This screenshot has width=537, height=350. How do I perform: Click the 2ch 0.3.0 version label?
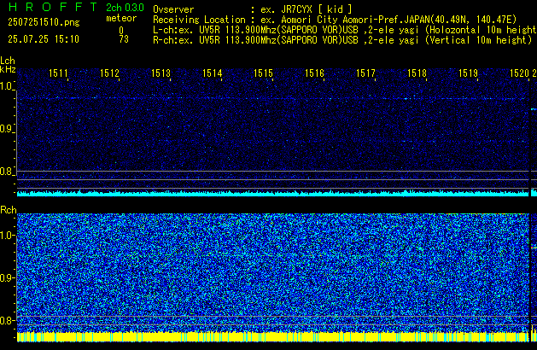(x=125, y=8)
